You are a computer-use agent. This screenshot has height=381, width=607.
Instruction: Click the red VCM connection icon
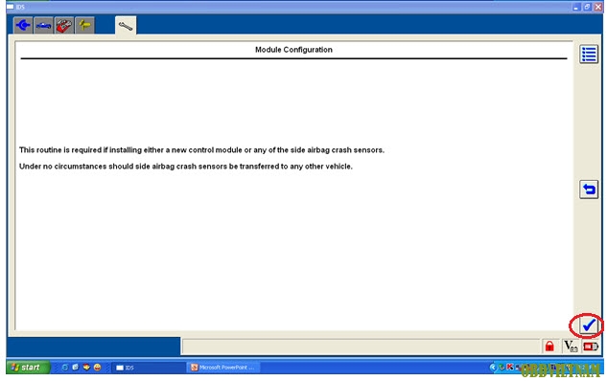coord(591,347)
